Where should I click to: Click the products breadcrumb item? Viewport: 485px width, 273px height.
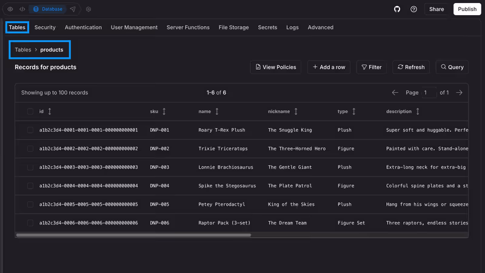[52, 50]
